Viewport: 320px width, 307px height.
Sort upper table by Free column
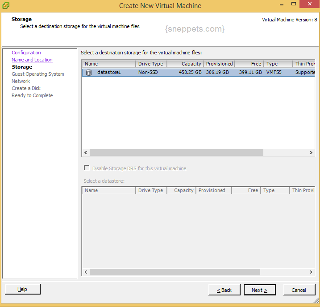pos(249,64)
